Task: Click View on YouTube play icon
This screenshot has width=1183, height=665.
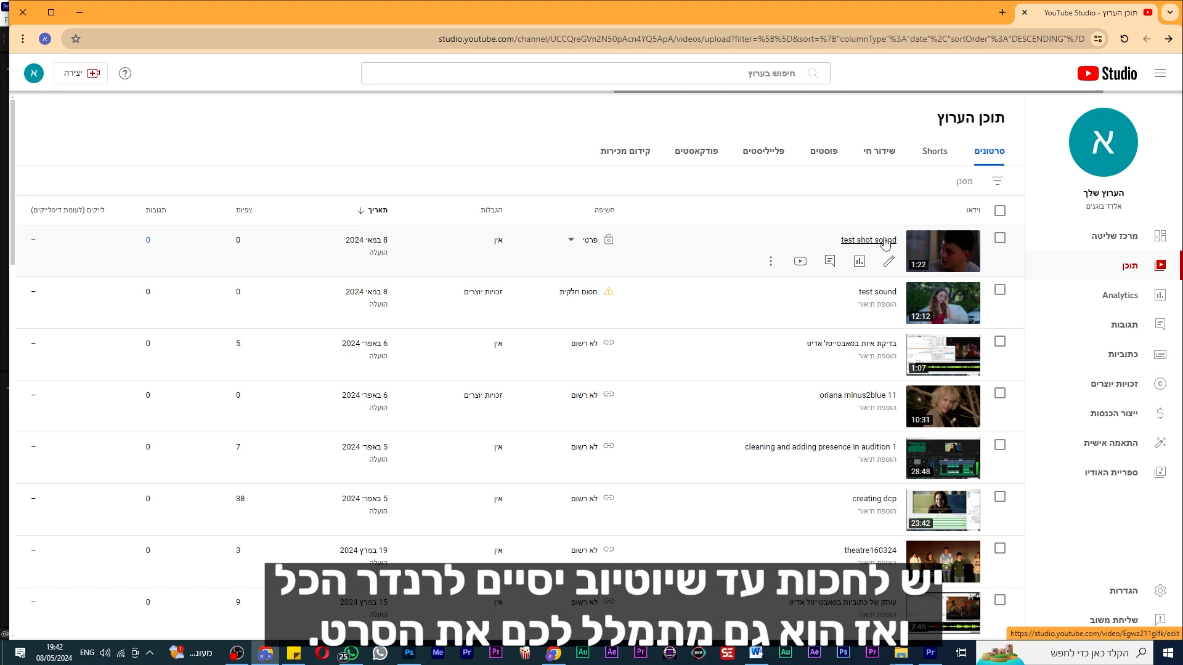Action: pyautogui.click(x=800, y=261)
